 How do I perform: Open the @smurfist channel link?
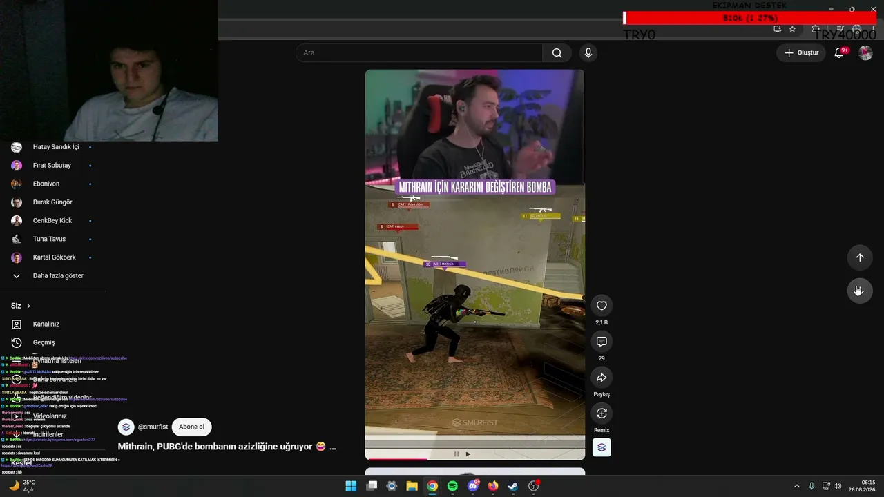[153, 427]
